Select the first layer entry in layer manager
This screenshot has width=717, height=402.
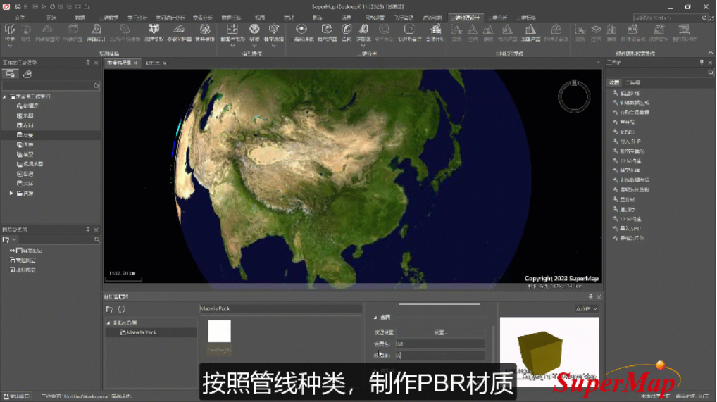point(27,251)
